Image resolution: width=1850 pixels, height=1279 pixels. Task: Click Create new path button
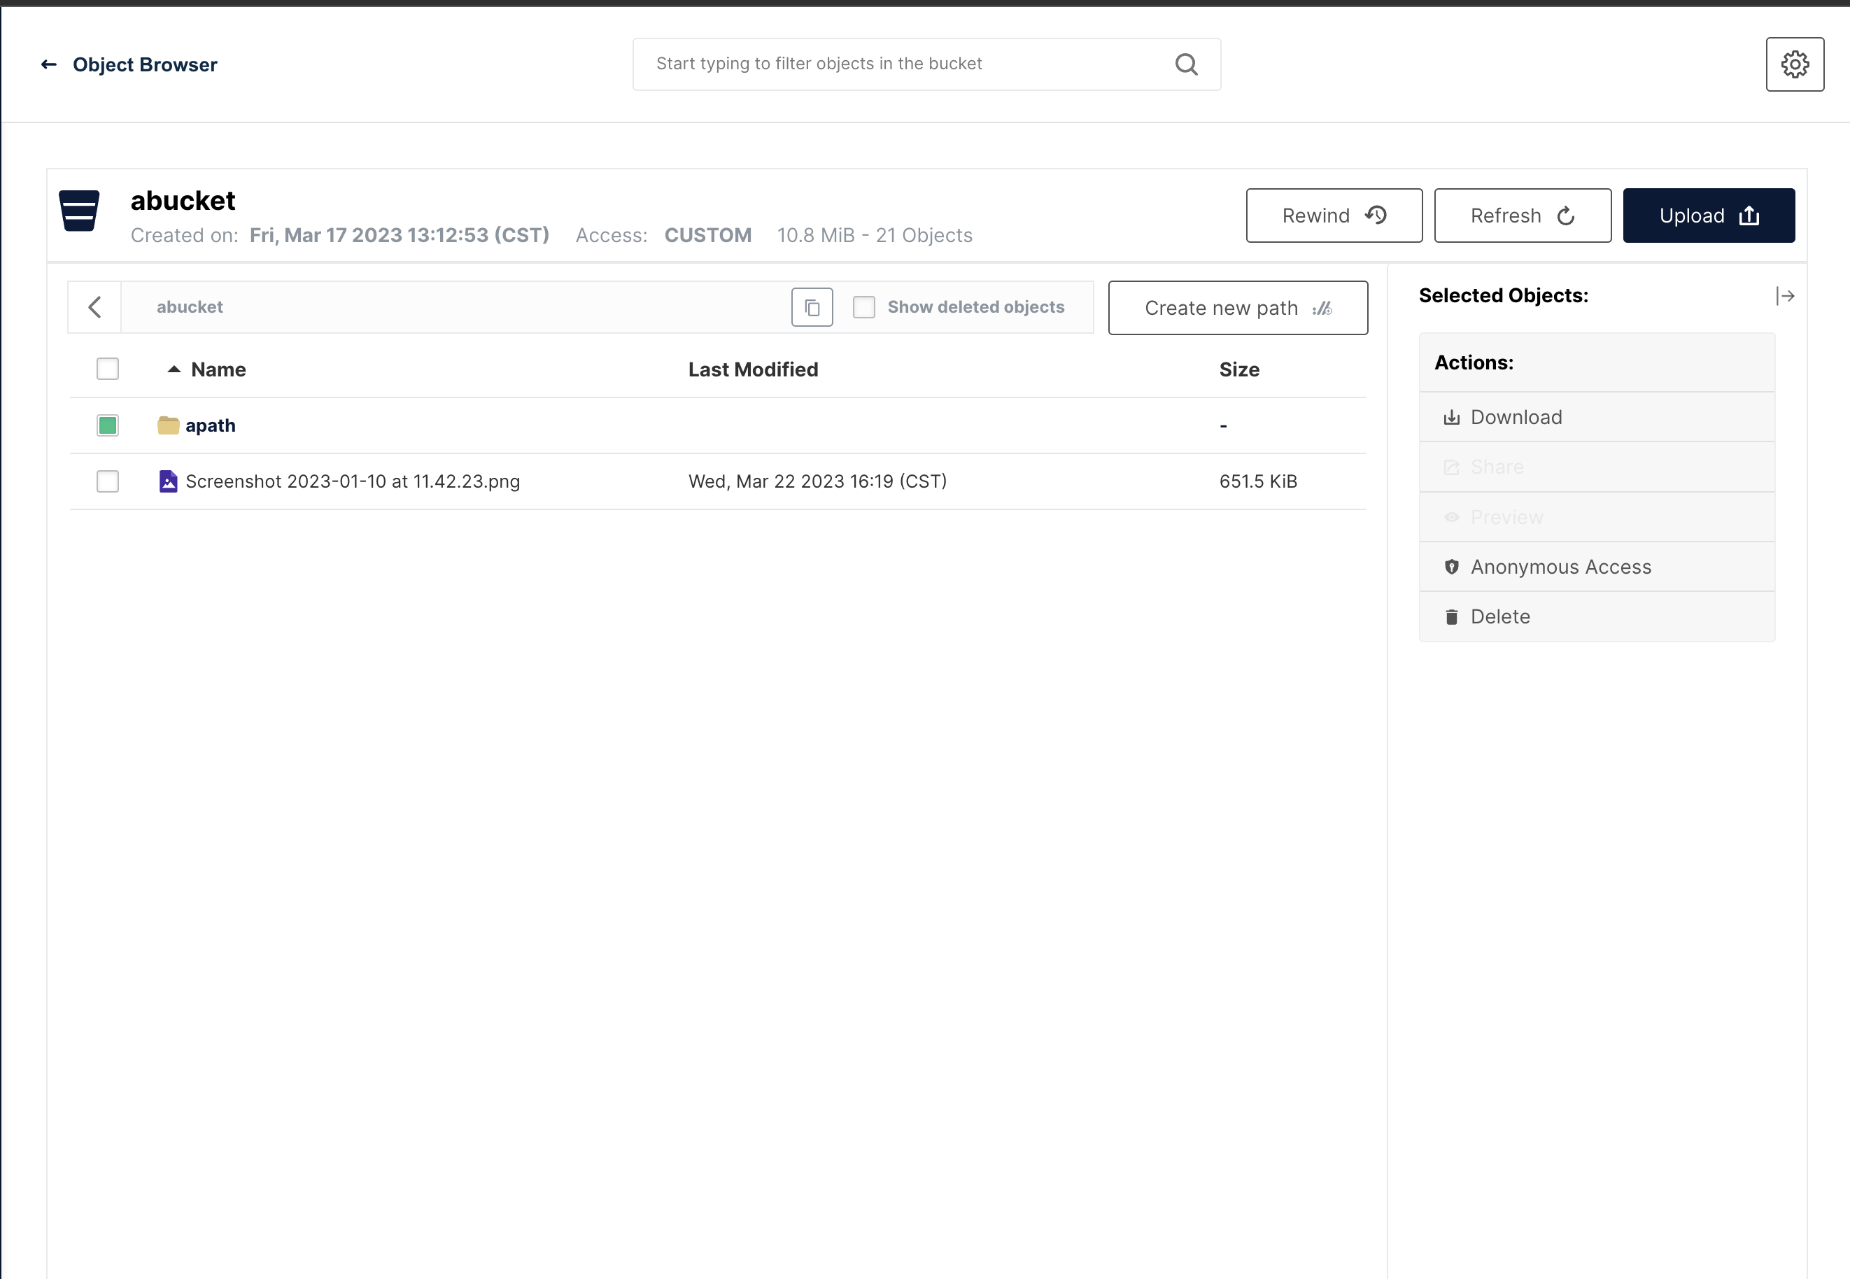[x=1238, y=308]
